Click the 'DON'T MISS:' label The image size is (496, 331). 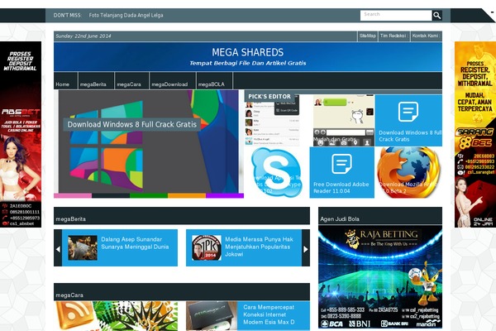(68, 15)
